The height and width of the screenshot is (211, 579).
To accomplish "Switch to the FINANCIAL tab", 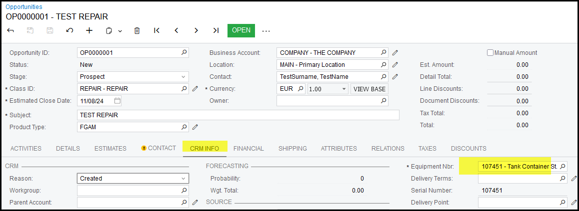I will (x=248, y=148).
